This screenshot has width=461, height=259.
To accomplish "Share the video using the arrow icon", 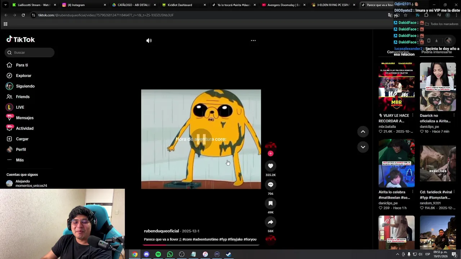I will point(270,222).
